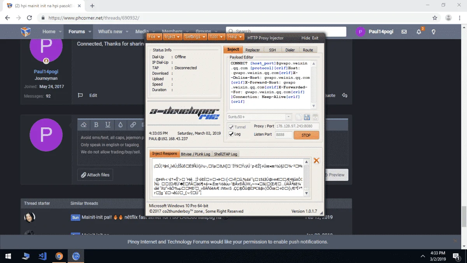Open the inbox envelope icon

pos(404,32)
